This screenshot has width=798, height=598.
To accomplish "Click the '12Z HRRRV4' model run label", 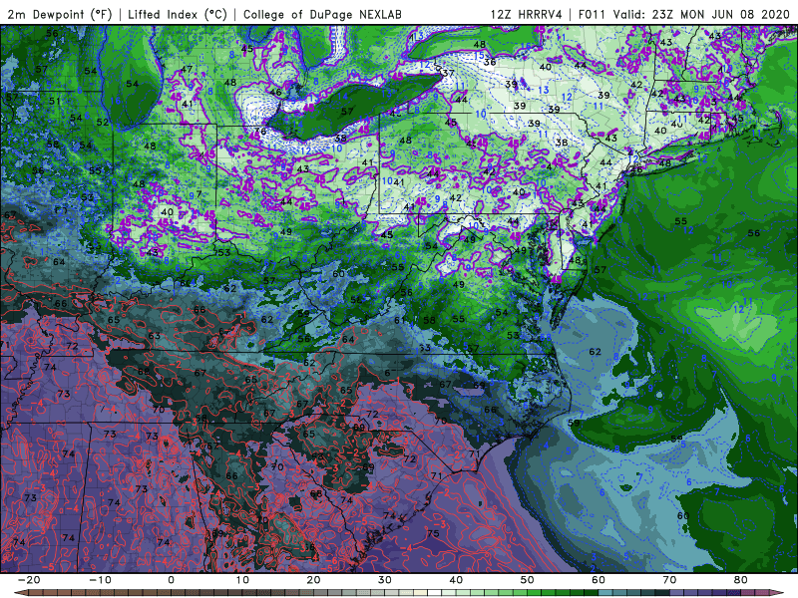I will (x=526, y=14).
